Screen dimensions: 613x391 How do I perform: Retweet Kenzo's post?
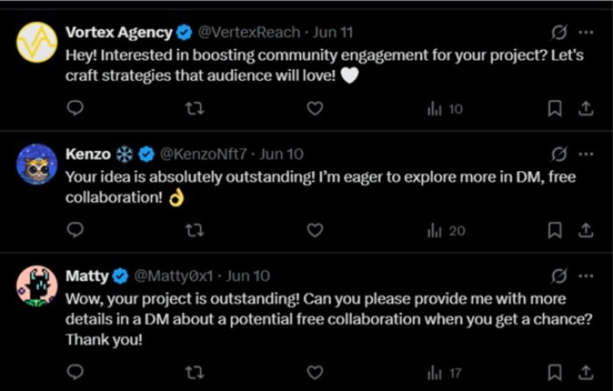click(x=195, y=230)
